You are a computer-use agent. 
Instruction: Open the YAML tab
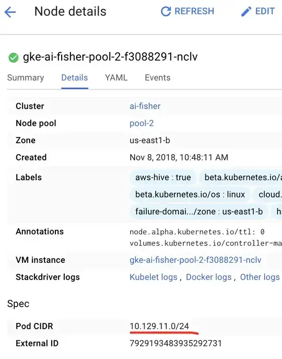(116, 78)
